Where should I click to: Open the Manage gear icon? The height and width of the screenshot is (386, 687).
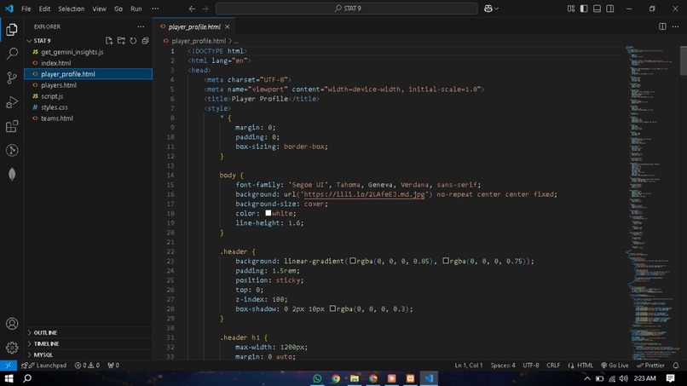click(12, 348)
